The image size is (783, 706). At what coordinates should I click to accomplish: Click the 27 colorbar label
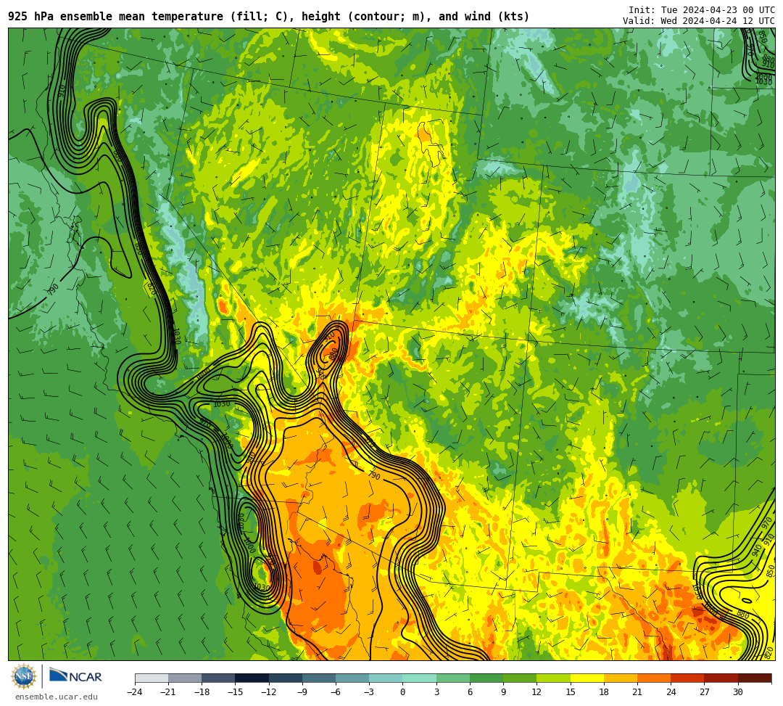coord(704,692)
